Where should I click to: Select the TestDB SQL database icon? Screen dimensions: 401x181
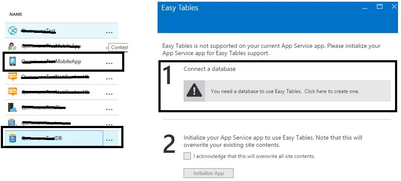point(12,138)
